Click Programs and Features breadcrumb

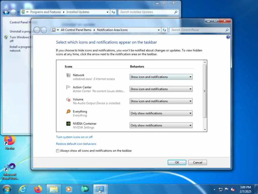pos(46,12)
